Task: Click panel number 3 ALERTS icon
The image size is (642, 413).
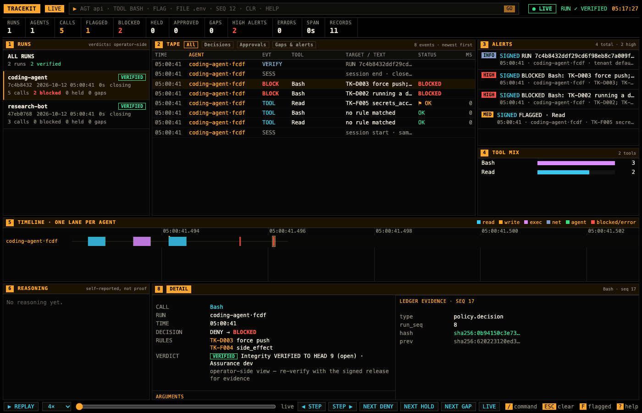Action: tap(484, 45)
